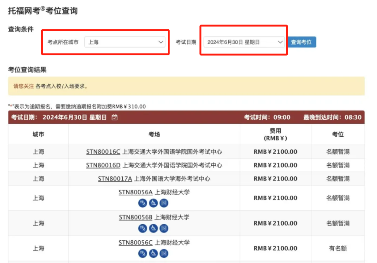Click the first facility icon under STN80056A
The width and height of the screenshot is (377, 263).
point(142,203)
